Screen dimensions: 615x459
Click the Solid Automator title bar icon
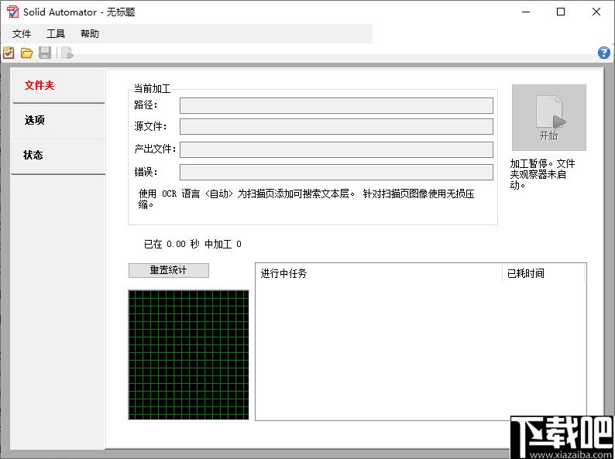click(12, 12)
